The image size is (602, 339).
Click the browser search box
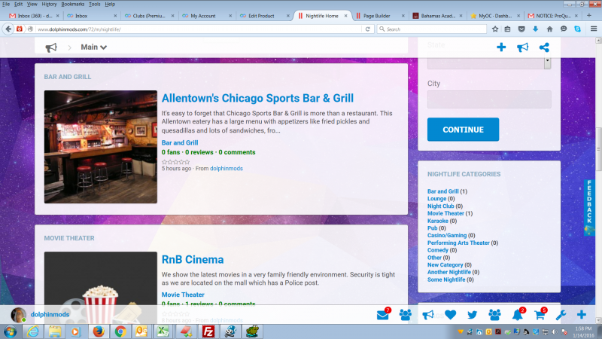431,29
